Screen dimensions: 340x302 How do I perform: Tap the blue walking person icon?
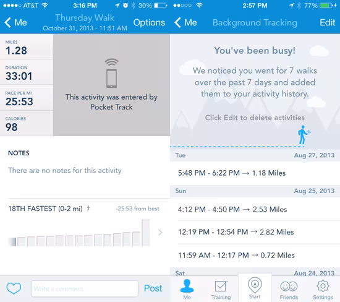(304, 135)
